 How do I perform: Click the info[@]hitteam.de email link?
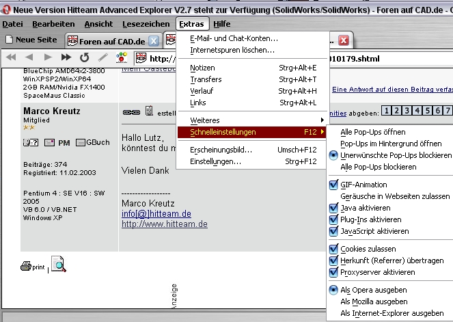click(156, 213)
